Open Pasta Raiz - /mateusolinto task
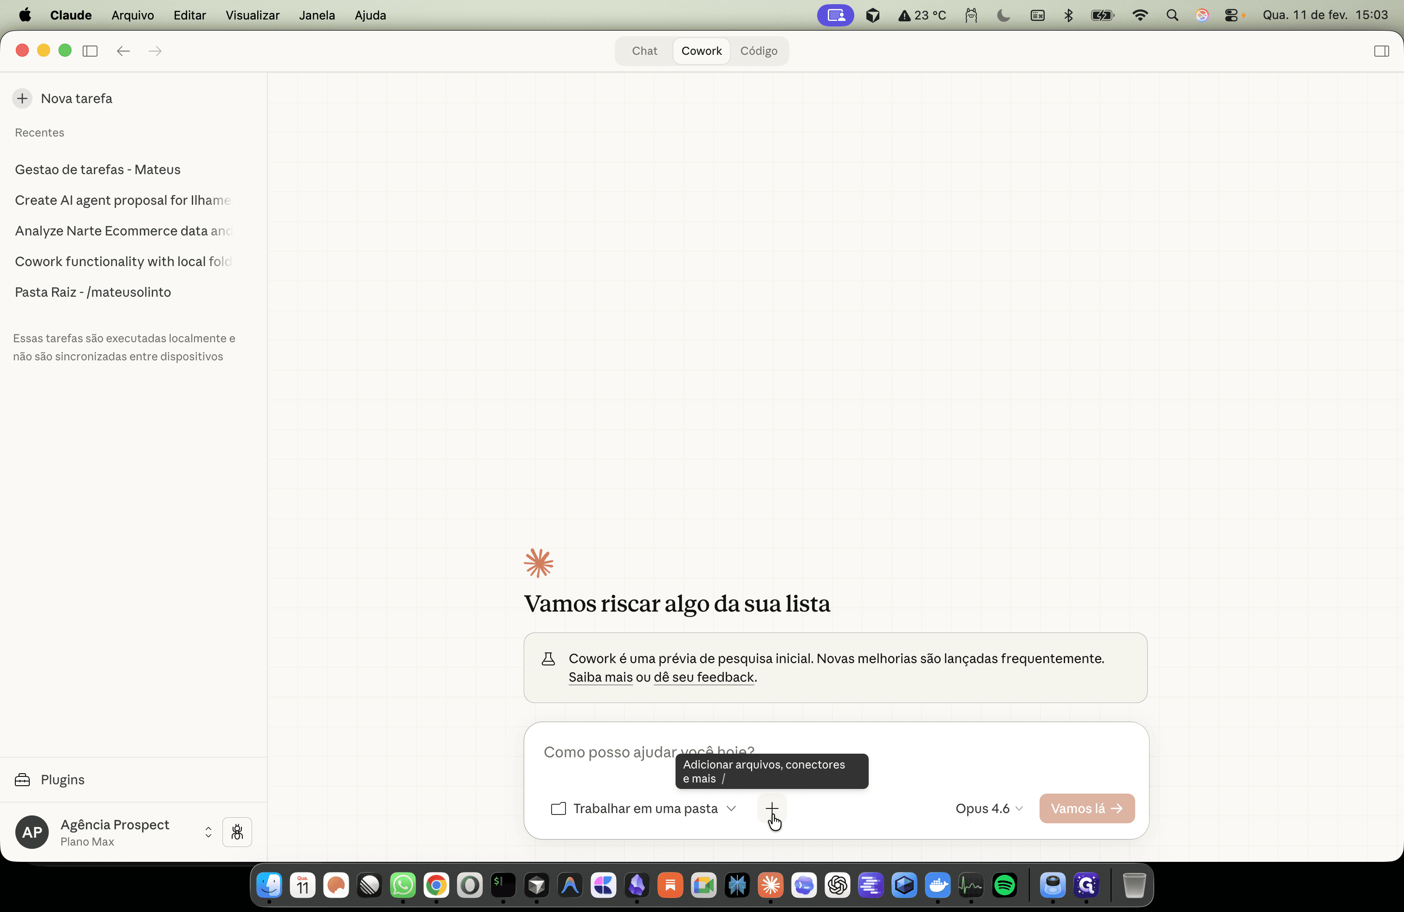Screen dimensions: 1404x912 93,292
